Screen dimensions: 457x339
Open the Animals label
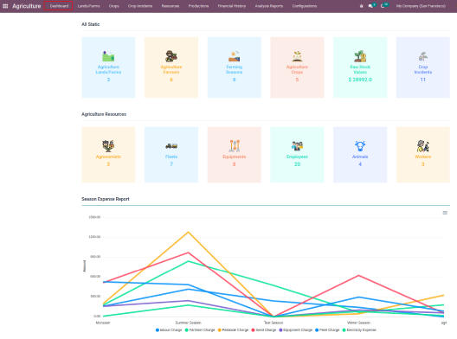pyautogui.click(x=360, y=157)
